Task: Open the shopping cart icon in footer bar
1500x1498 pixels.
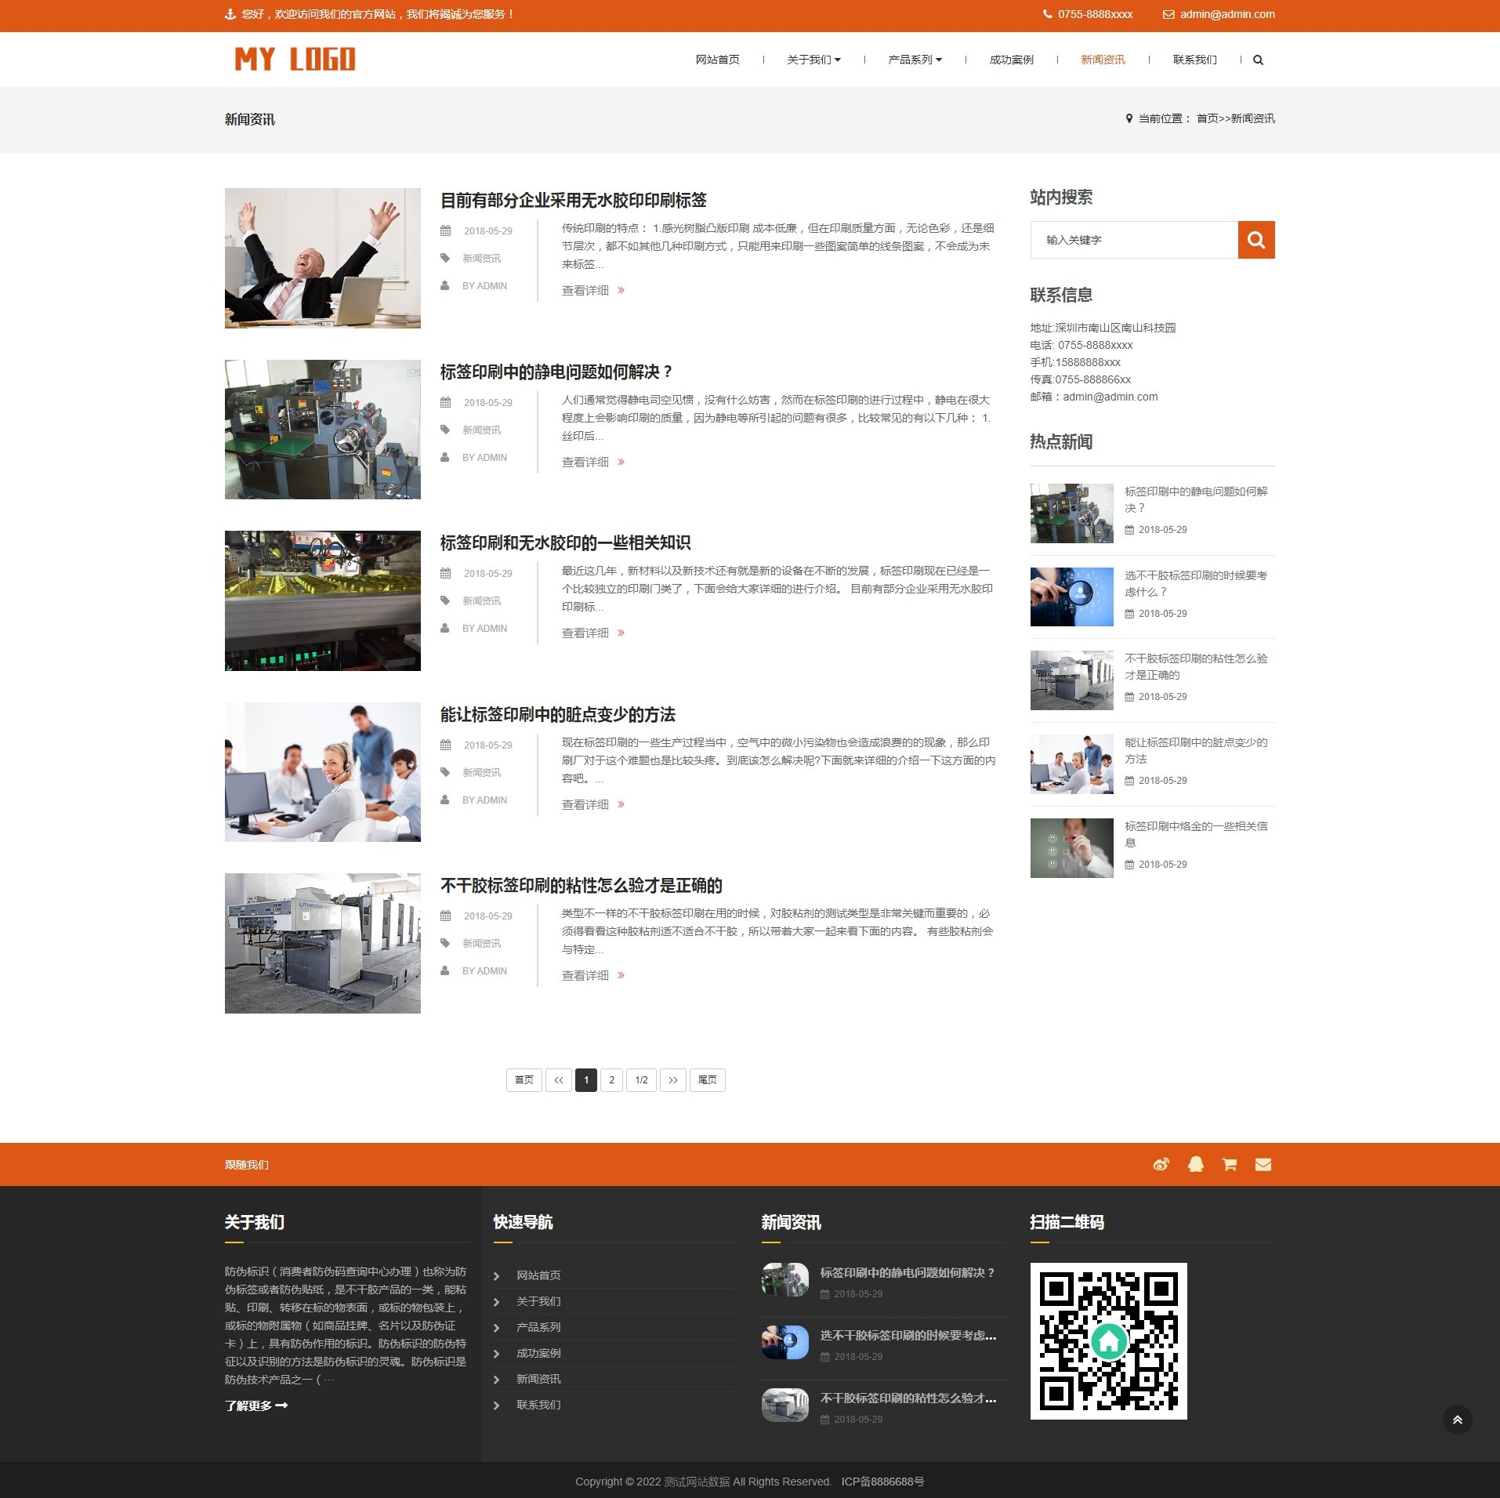Action: pyautogui.click(x=1229, y=1165)
